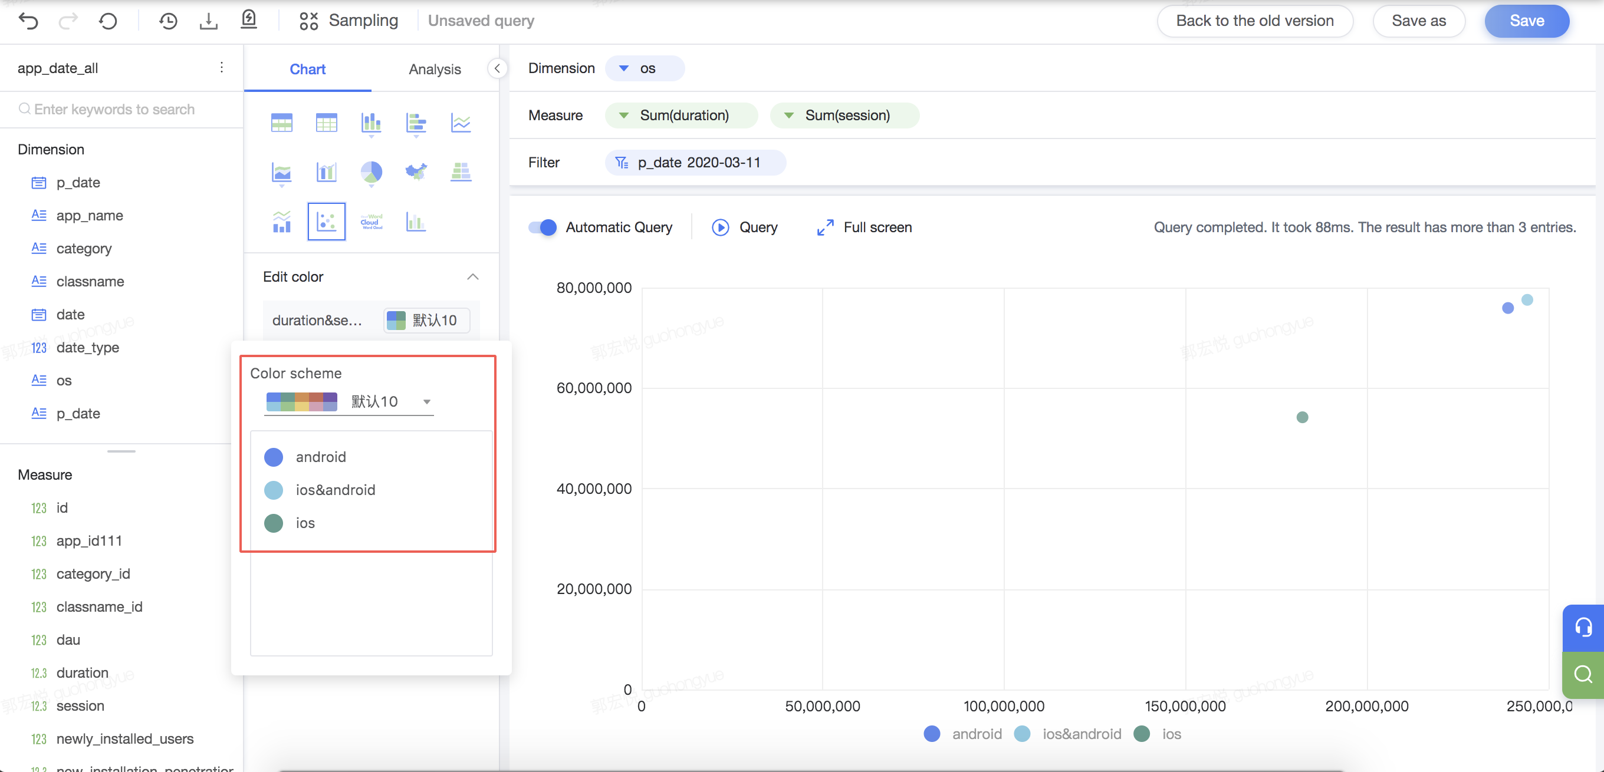Click the Save as button
The width and height of the screenshot is (1604, 772).
tap(1418, 21)
